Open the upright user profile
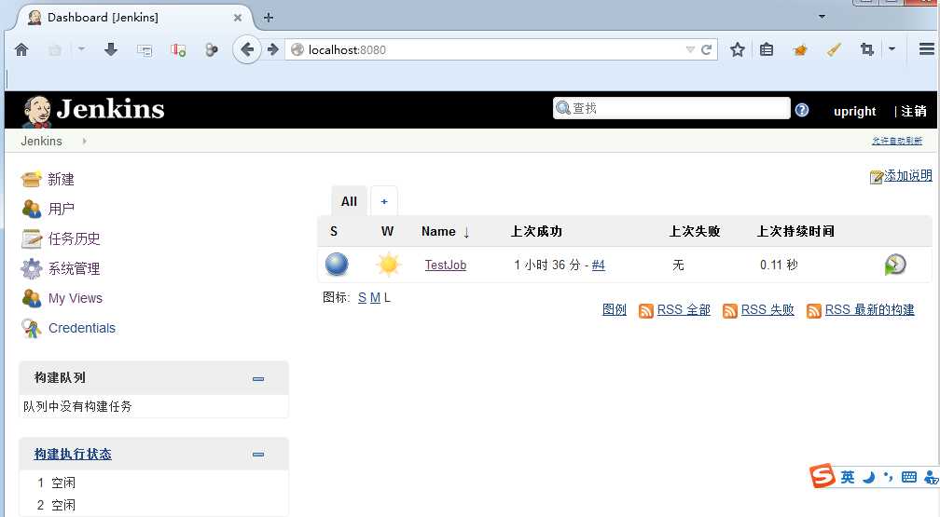Screen dimensions: 940x517 [855, 112]
